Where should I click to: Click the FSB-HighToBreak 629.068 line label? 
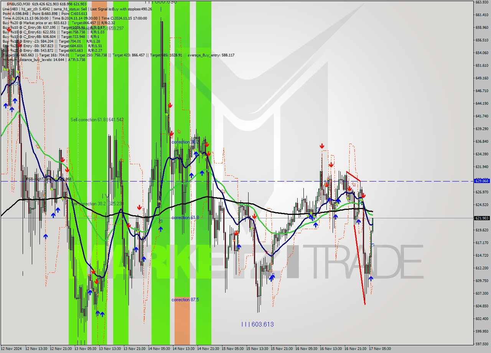click(48, 179)
